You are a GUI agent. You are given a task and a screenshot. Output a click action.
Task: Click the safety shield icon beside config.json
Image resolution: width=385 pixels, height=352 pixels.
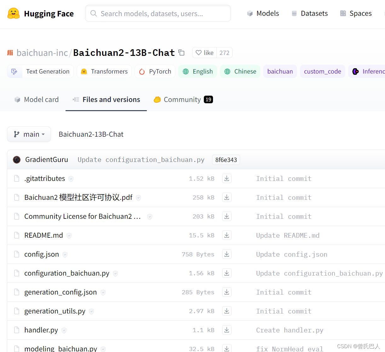coord(65,255)
